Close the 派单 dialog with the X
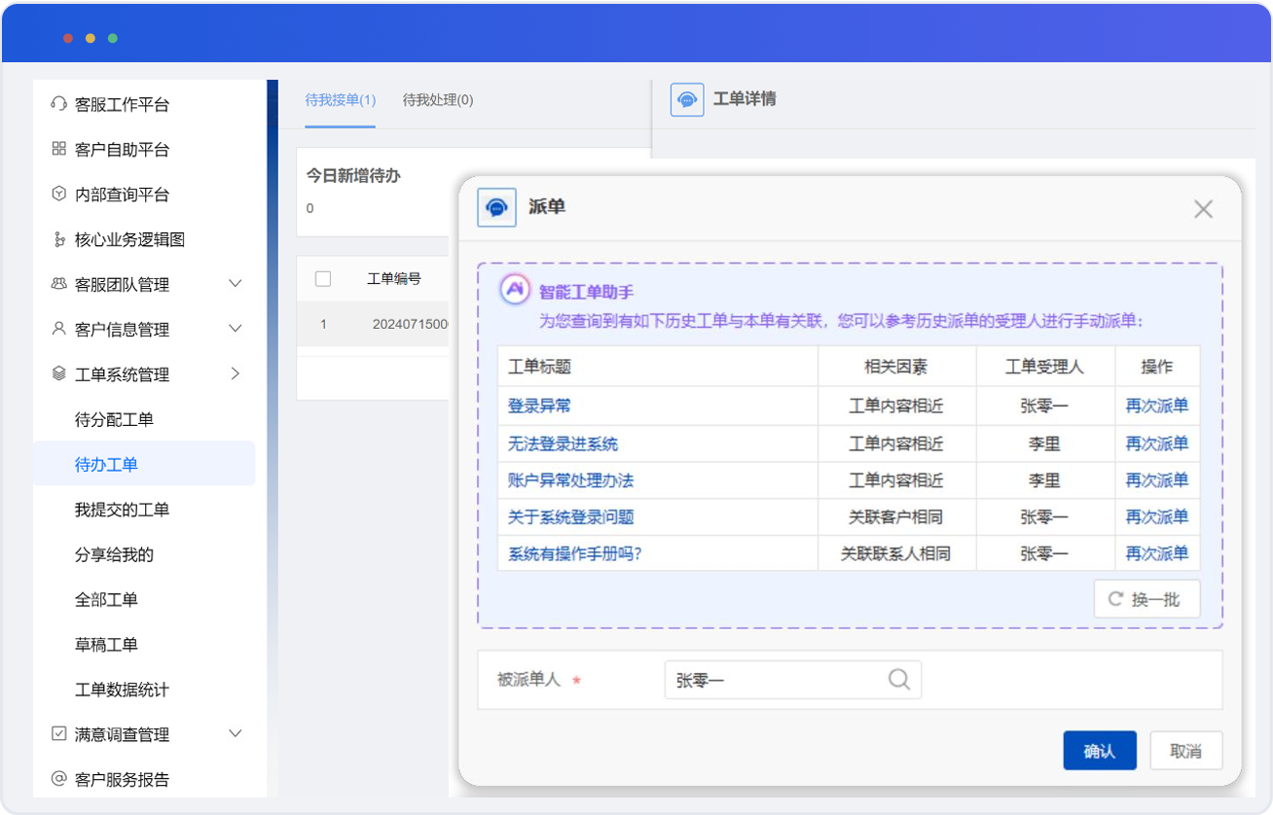Viewport: 1273px width, 815px height. tap(1203, 208)
